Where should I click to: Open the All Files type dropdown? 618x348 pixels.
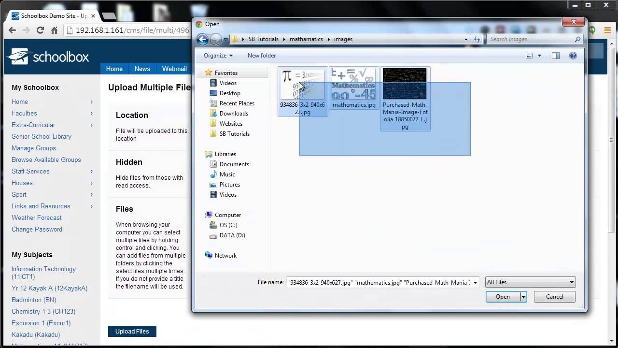530,282
